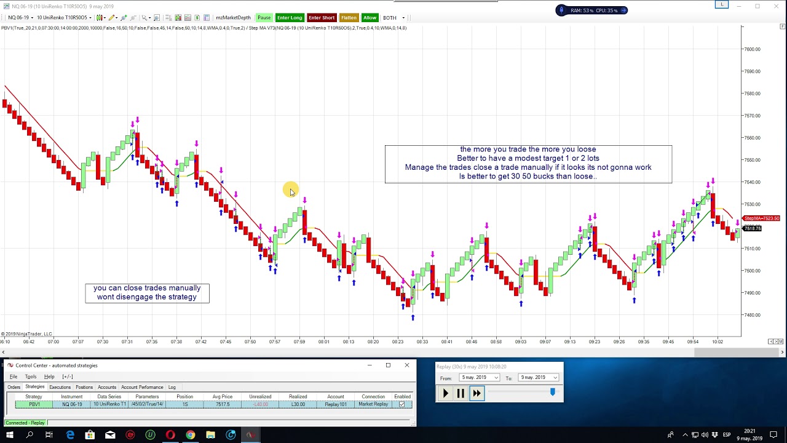Image resolution: width=787 pixels, height=443 pixels.
Task: Click the Flatten button
Action: [x=349, y=18]
